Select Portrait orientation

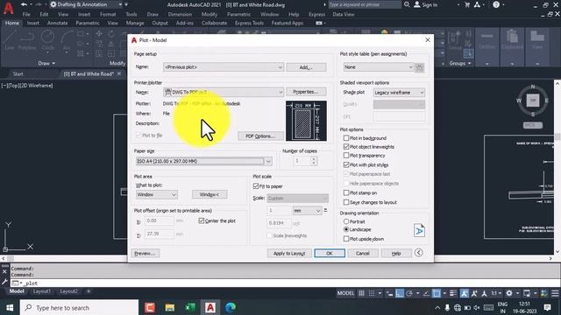(346, 221)
